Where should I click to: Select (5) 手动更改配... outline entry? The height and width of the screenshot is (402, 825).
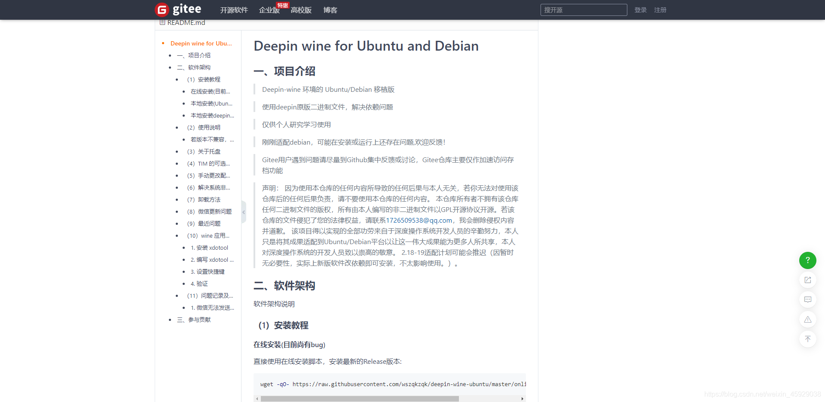pos(208,175)
